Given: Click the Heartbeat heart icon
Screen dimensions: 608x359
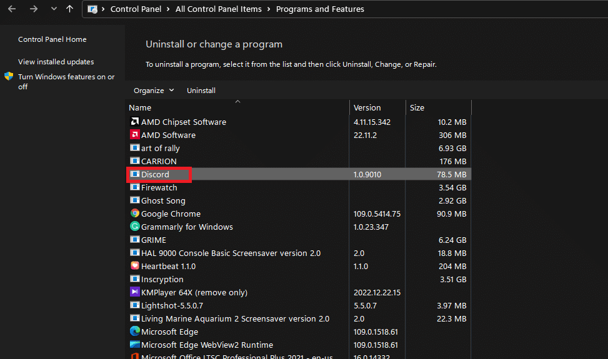Looking at the screenshot, I should point(134,266).
